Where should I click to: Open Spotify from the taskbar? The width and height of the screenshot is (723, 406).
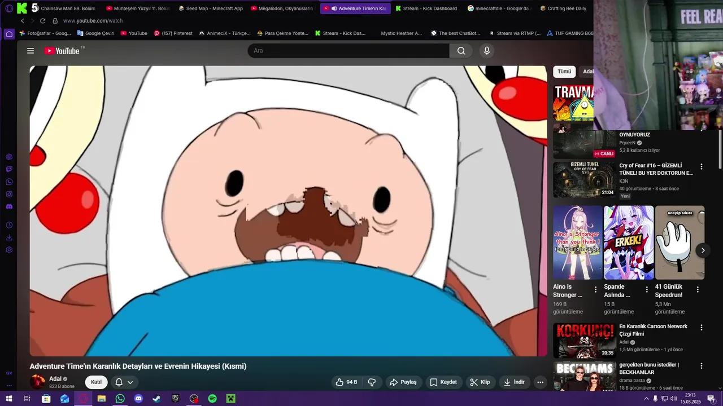point(212,399)
